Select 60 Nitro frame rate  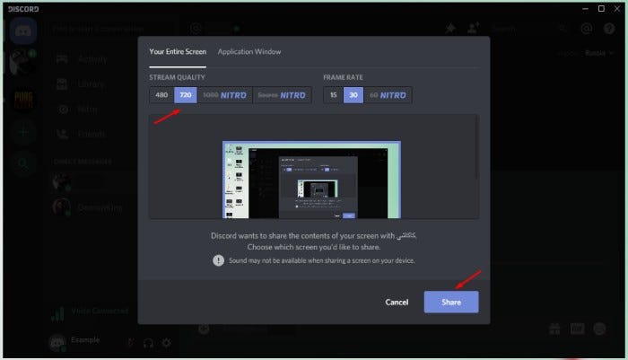pos(388,95)
